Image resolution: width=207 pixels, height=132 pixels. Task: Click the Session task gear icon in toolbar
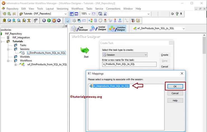click(74, 20)
